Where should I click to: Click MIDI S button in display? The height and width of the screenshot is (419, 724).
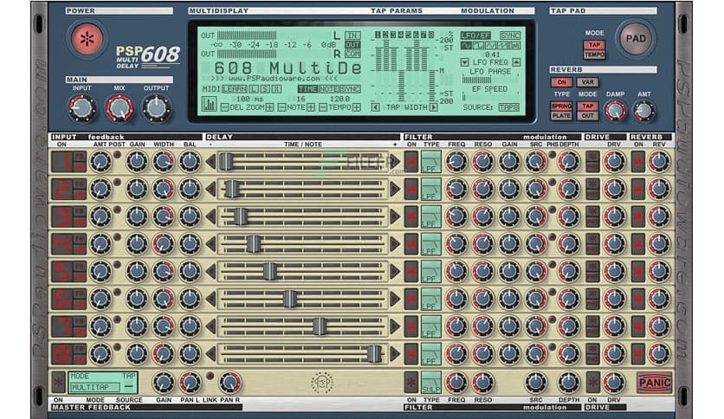point(266,89)
